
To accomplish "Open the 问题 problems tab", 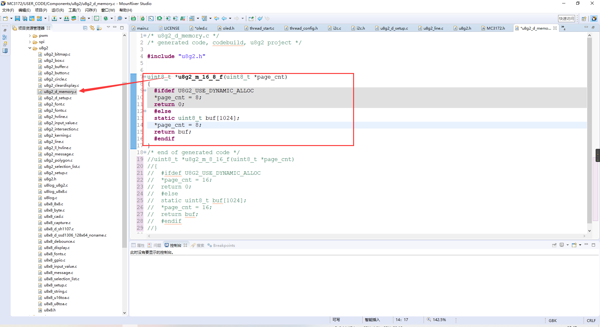I will tap(155, 245).
